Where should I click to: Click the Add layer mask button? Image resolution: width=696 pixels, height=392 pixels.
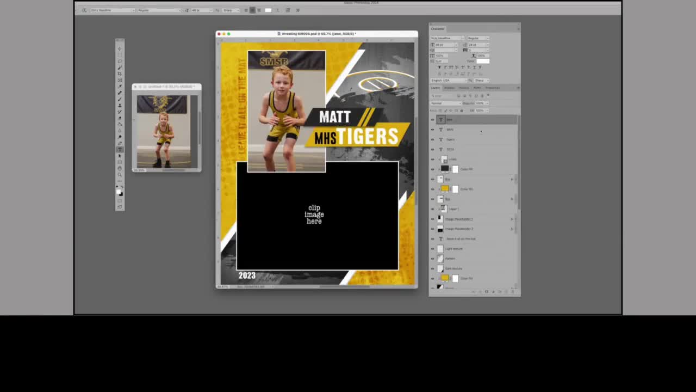click(x=487, y=292)
